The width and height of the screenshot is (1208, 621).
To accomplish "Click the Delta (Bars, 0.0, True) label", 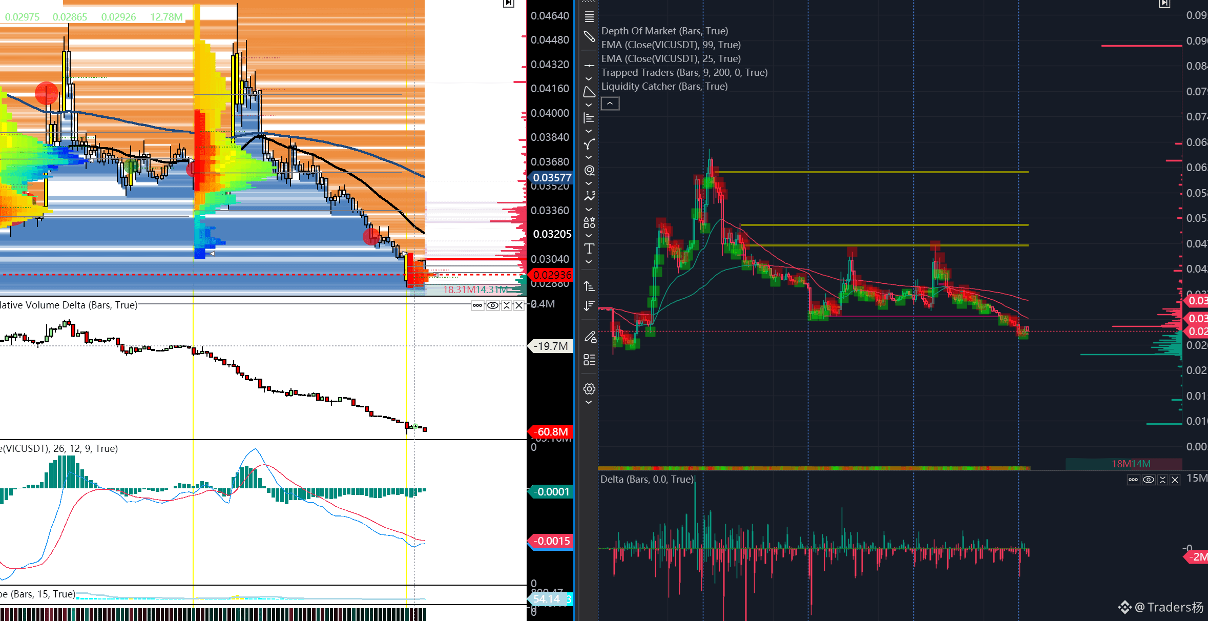I will (647, 479).
